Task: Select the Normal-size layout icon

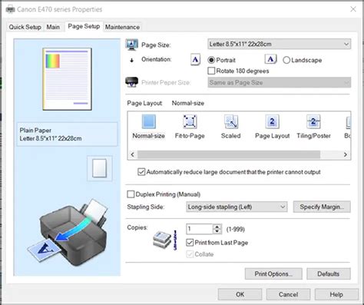Action: click(149, 121)
